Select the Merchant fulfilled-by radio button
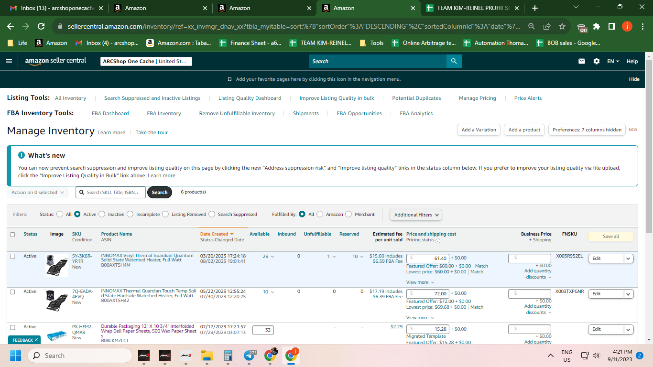Image resolution: width=653 pixels, height=367 pixels. click(x=348, y=214)
